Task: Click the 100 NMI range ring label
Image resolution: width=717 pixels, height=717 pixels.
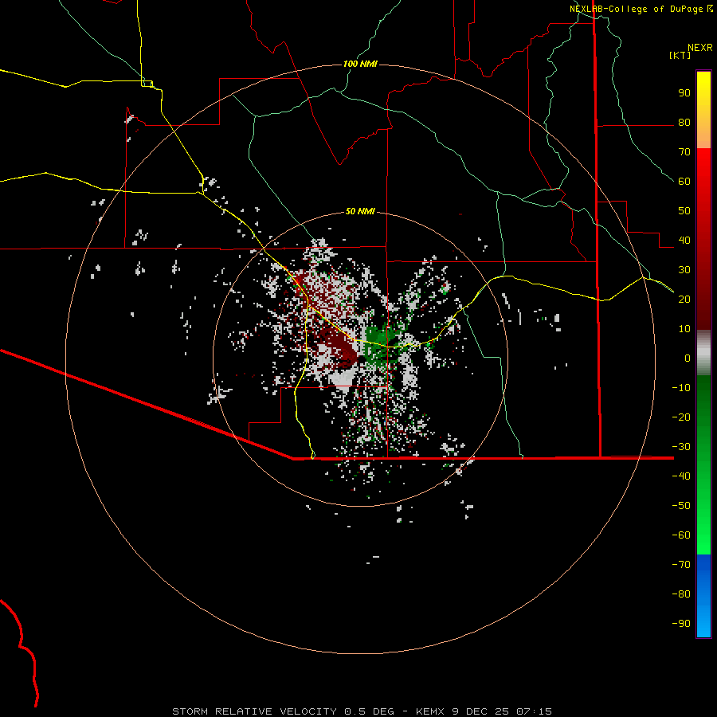Action: click(x=360, y=64)
